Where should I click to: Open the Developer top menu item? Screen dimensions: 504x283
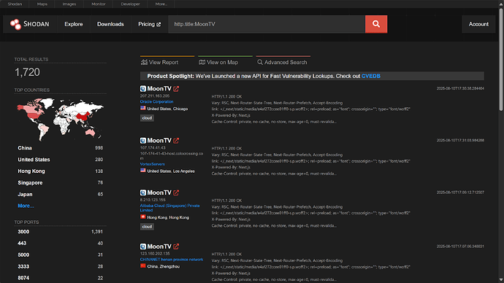pyautogui.click(x=130, y=4)
